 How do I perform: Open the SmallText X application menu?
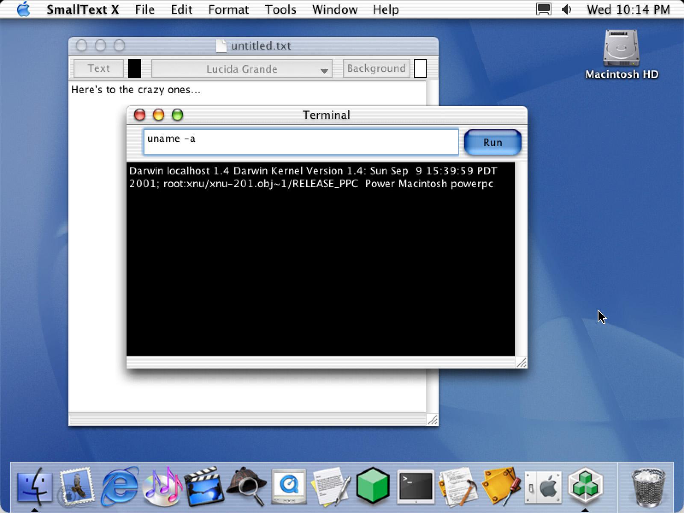pyautogui.click(x=83, y=9)
